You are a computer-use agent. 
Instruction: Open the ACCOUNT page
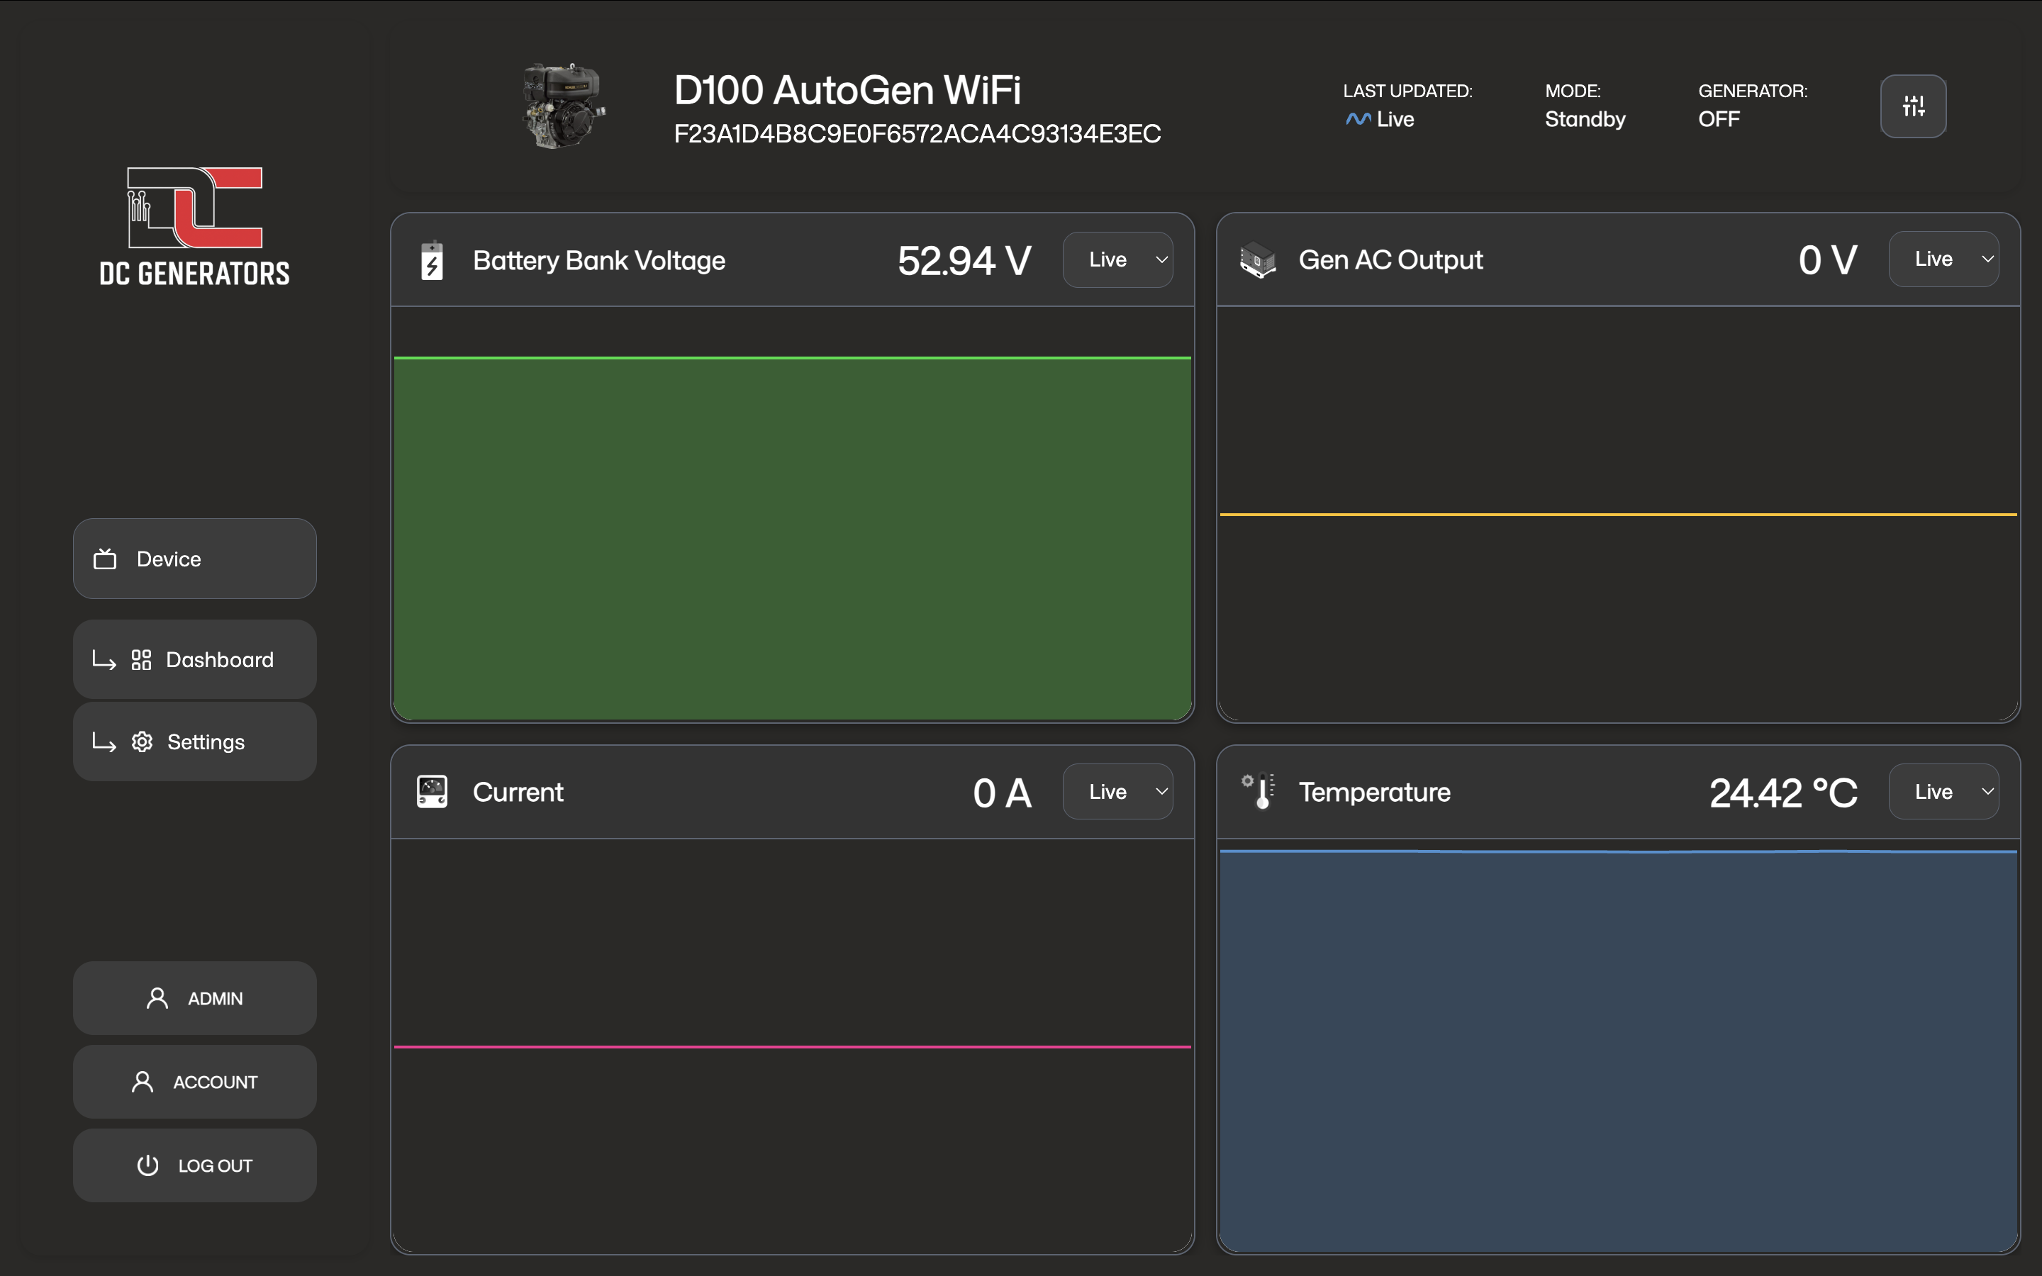click(195, 1082)
